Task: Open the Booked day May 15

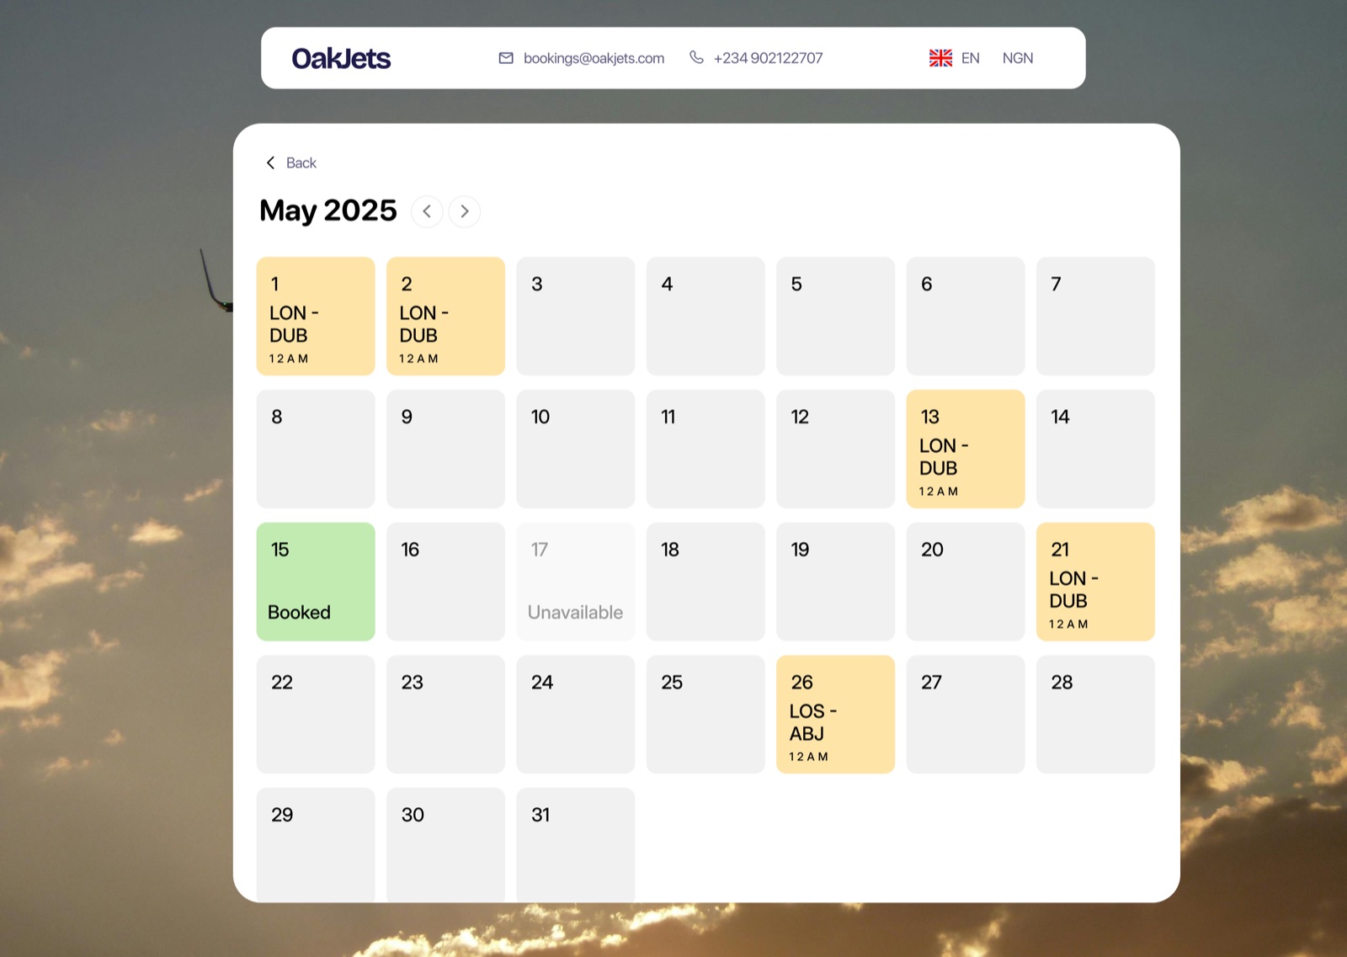Action: click(x=316, y=582)
